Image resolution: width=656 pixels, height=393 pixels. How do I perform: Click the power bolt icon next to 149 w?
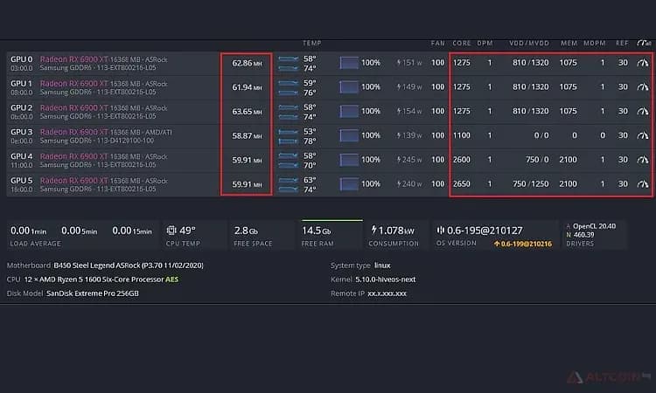pyautogui.click(x=399, y=86)
